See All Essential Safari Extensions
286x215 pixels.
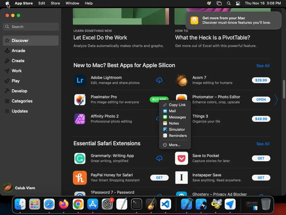point(263,144)
